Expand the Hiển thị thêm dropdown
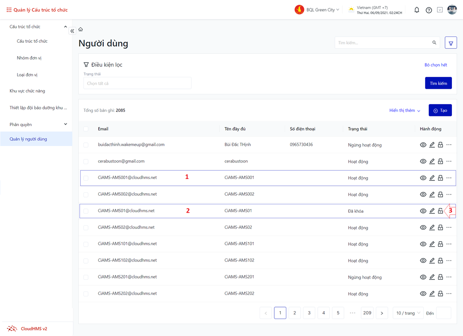 pos(404,110)
